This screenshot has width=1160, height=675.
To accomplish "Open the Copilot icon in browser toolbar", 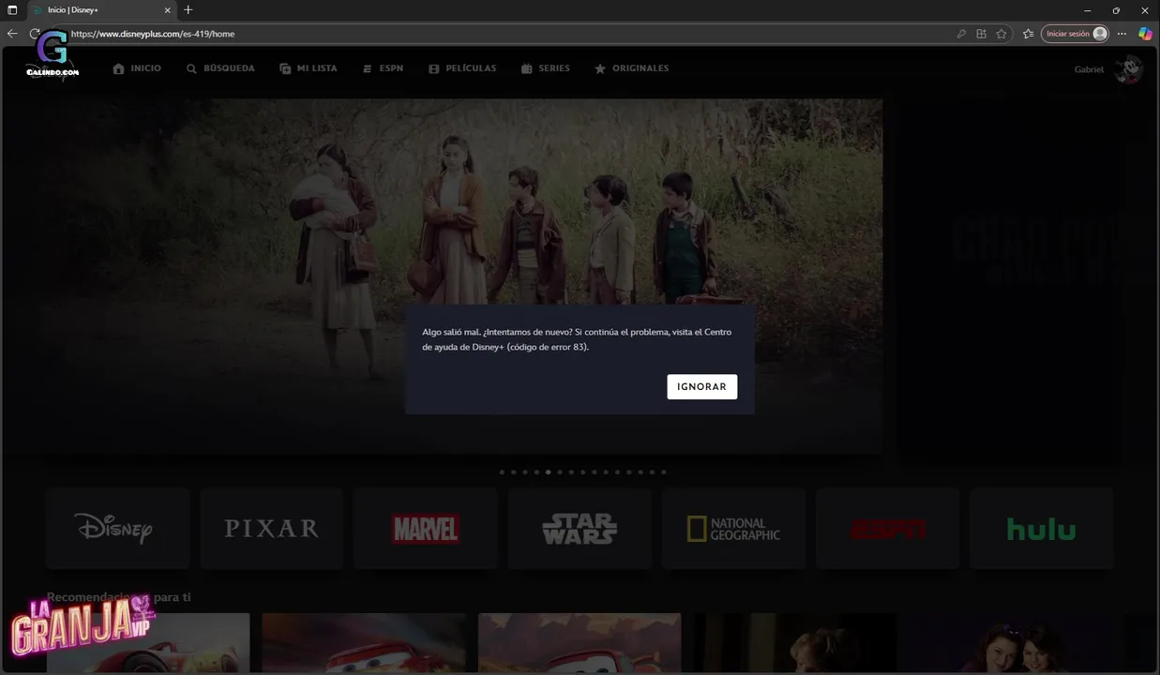I will (x=1145, y=34).
